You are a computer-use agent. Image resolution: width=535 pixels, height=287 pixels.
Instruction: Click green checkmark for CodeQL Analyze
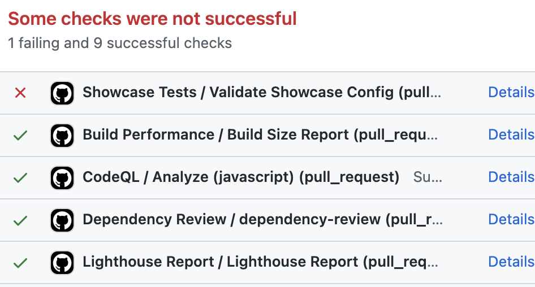pos(20,177)
